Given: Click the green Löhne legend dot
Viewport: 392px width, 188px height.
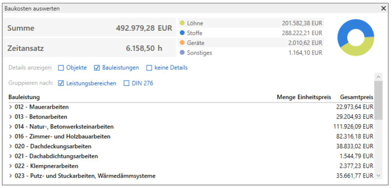Looking at the screenshot, I should (x=182, y=23).
